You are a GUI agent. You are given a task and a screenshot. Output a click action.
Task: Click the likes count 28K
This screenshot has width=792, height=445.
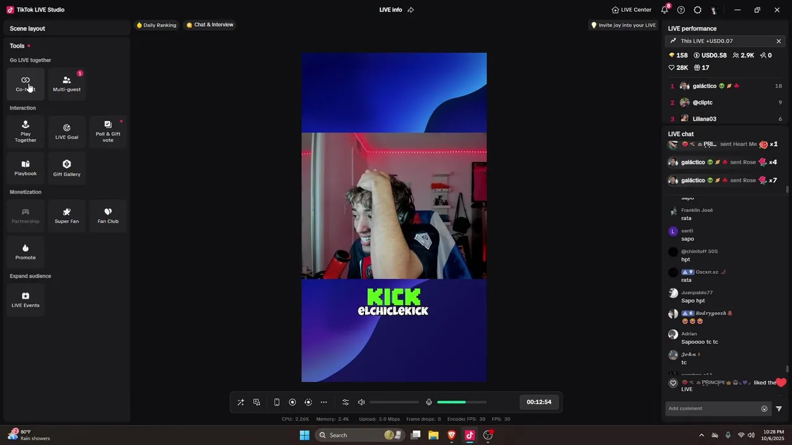tap(678, 67)
